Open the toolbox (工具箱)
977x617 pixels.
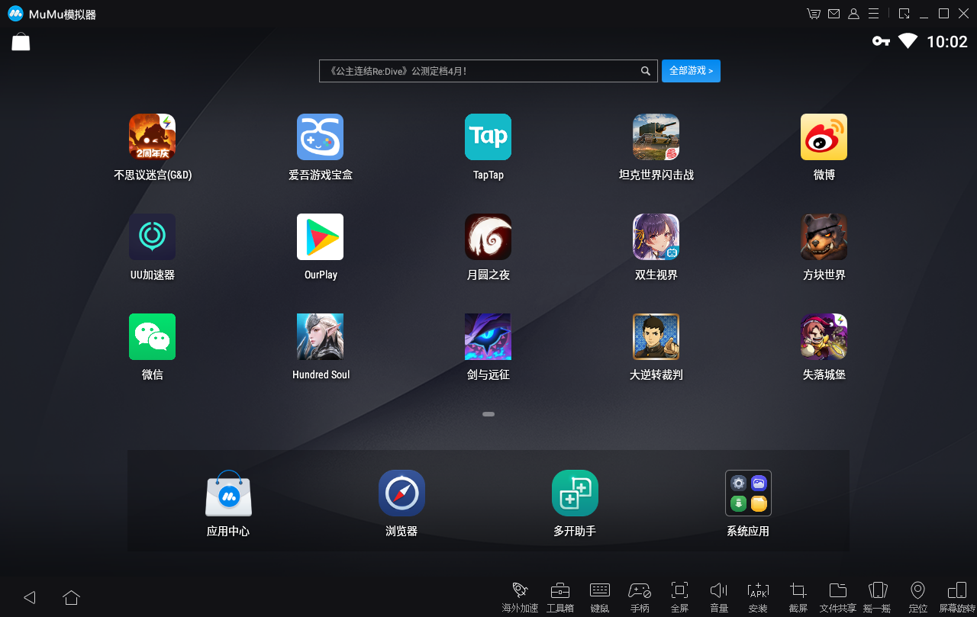(559, 596)
